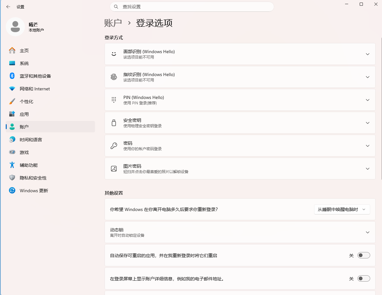
Task: Open 系统 settings category
Action: 50,63
